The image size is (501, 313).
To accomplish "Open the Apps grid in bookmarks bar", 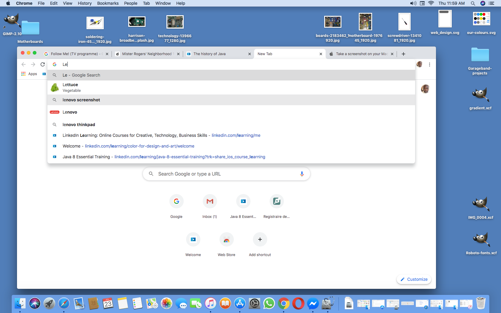I will [29, 74].
